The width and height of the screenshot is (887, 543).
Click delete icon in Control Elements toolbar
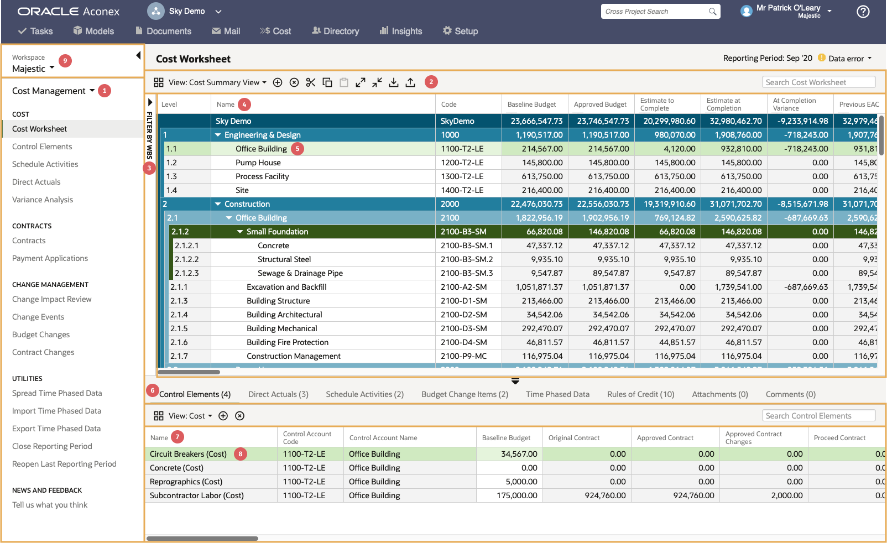pos(240,416)
